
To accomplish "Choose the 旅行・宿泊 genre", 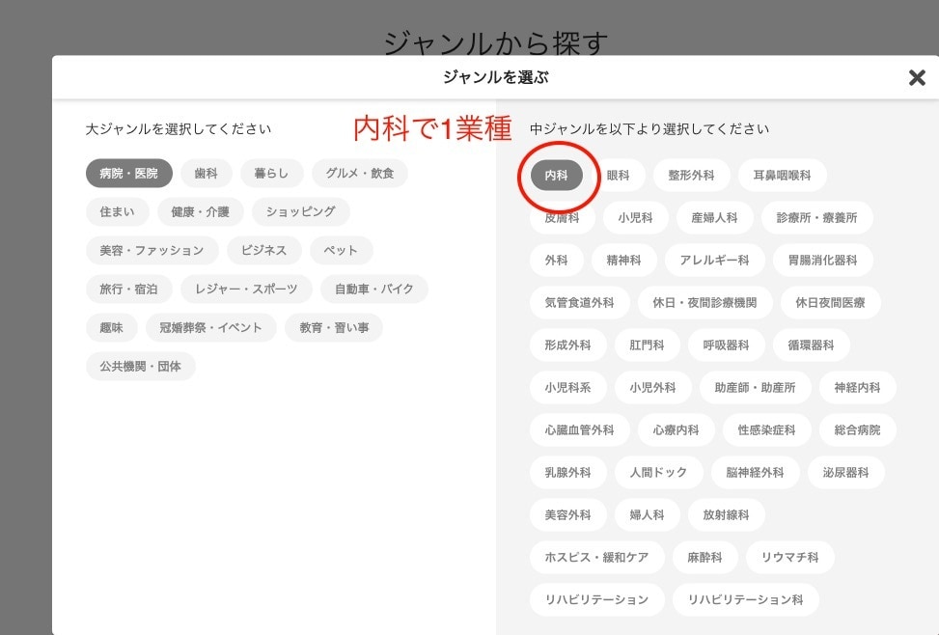I will point(128,289).
